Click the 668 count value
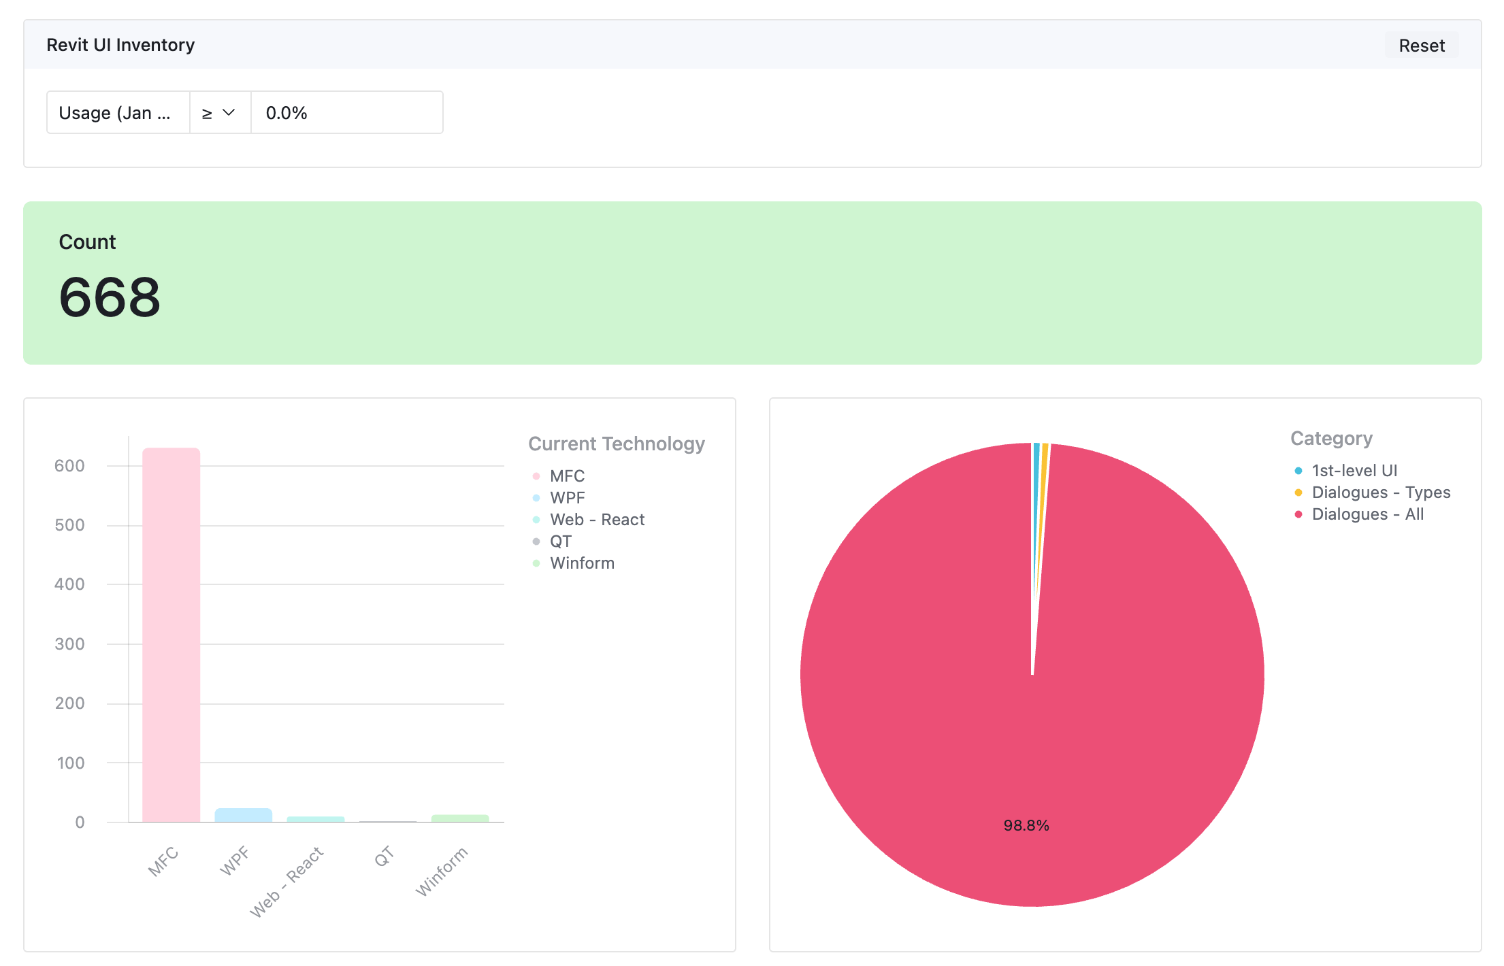This screenshot has width=1504, height=966. (x=110, y=297)
